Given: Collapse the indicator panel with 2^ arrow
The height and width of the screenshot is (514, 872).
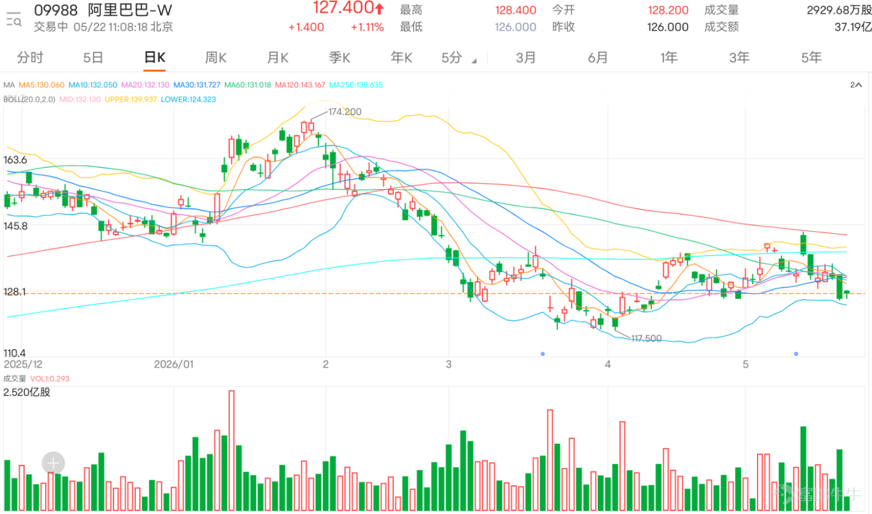Looking at the screenshot, I should [x=856, y=85].
